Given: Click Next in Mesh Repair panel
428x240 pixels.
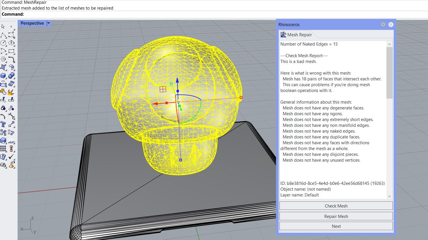Looking at the screenshot, I should pos(336,226).
